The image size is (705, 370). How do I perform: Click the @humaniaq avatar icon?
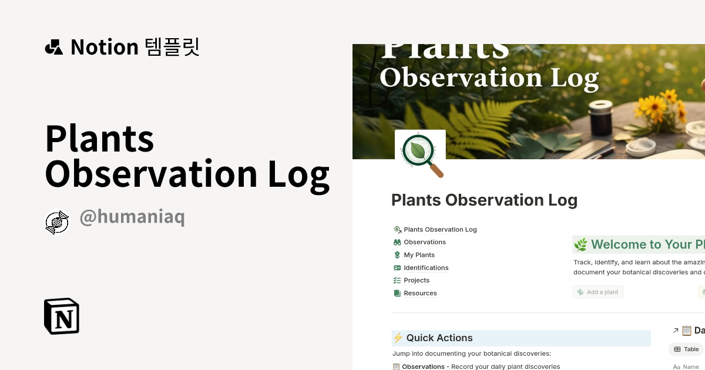pos(57,222)
